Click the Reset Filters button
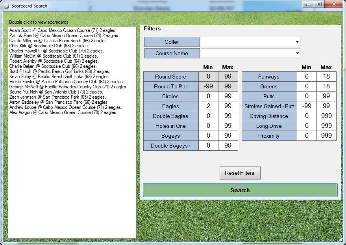 (240, 173)
